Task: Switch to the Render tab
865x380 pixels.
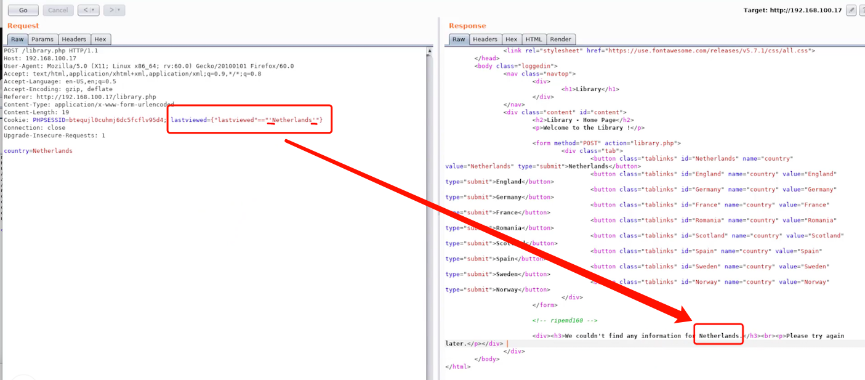Action: tap(561, 39)
